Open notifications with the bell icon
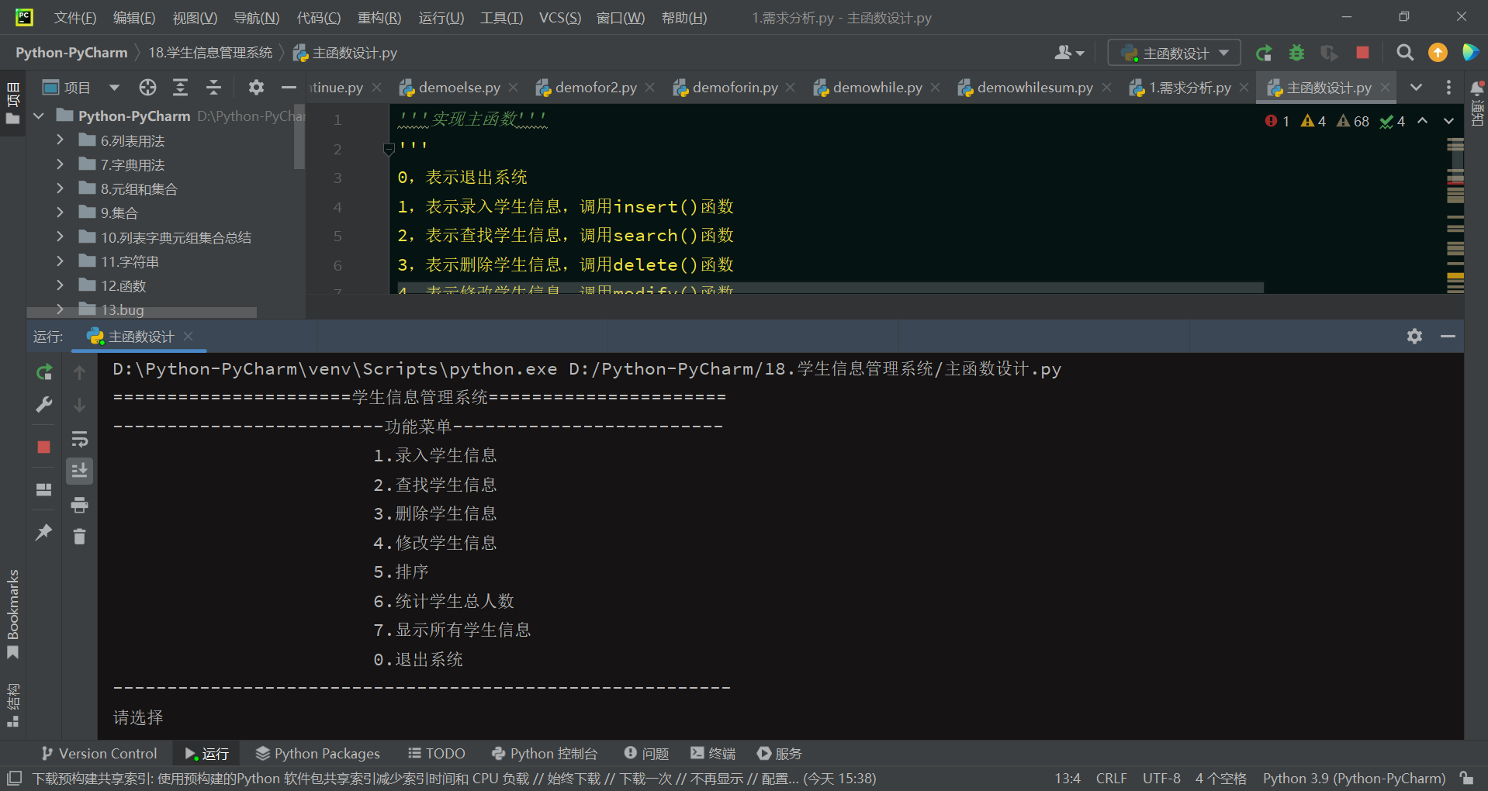 (1478, 88)
